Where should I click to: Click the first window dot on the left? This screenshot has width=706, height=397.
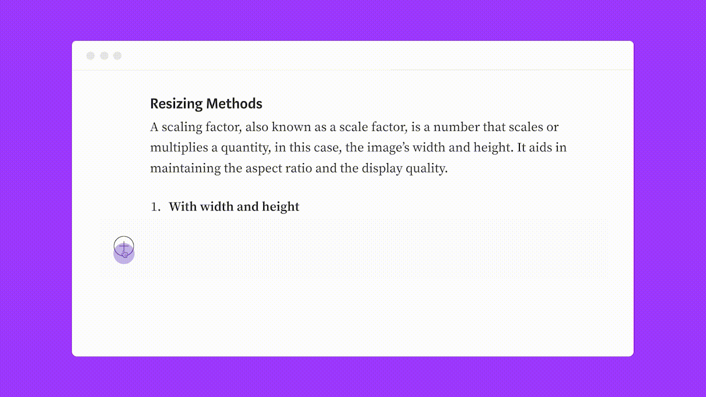tap(90, 56)
